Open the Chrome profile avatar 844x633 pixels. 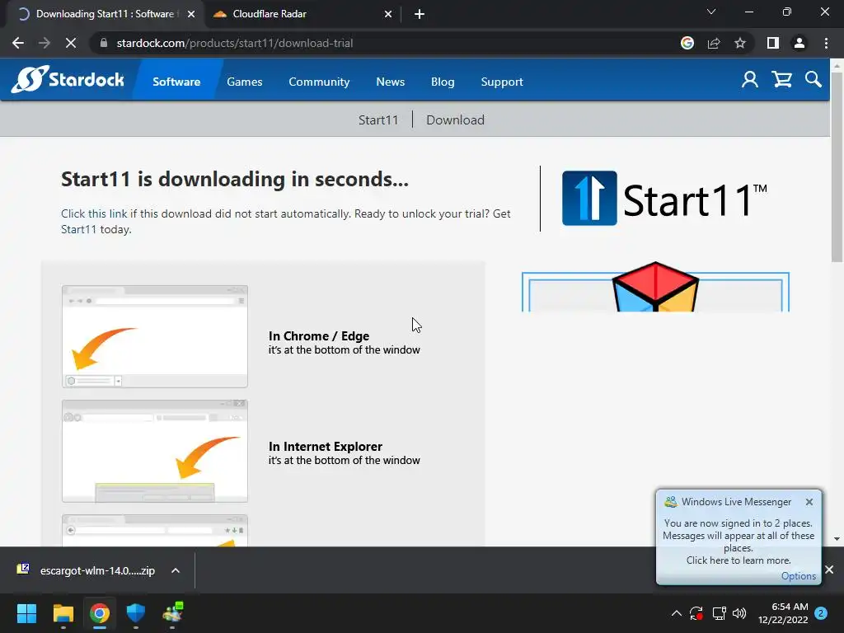coord(799,43)
